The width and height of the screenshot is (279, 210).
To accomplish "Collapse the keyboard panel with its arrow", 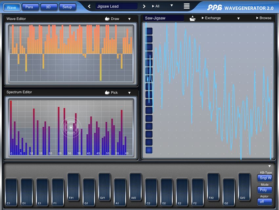I will coord(269,166).
